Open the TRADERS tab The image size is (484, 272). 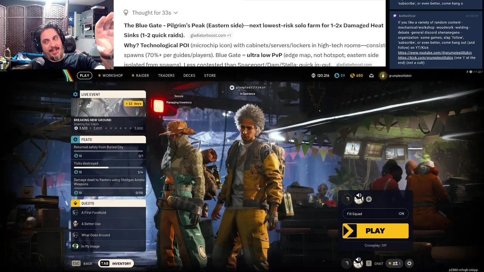click(166, 76)
